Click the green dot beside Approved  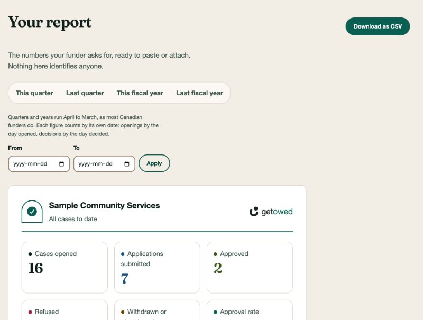click(215, 254)
